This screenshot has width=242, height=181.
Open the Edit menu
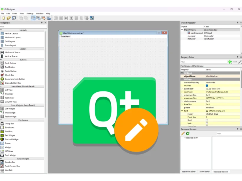pos(8,14)
